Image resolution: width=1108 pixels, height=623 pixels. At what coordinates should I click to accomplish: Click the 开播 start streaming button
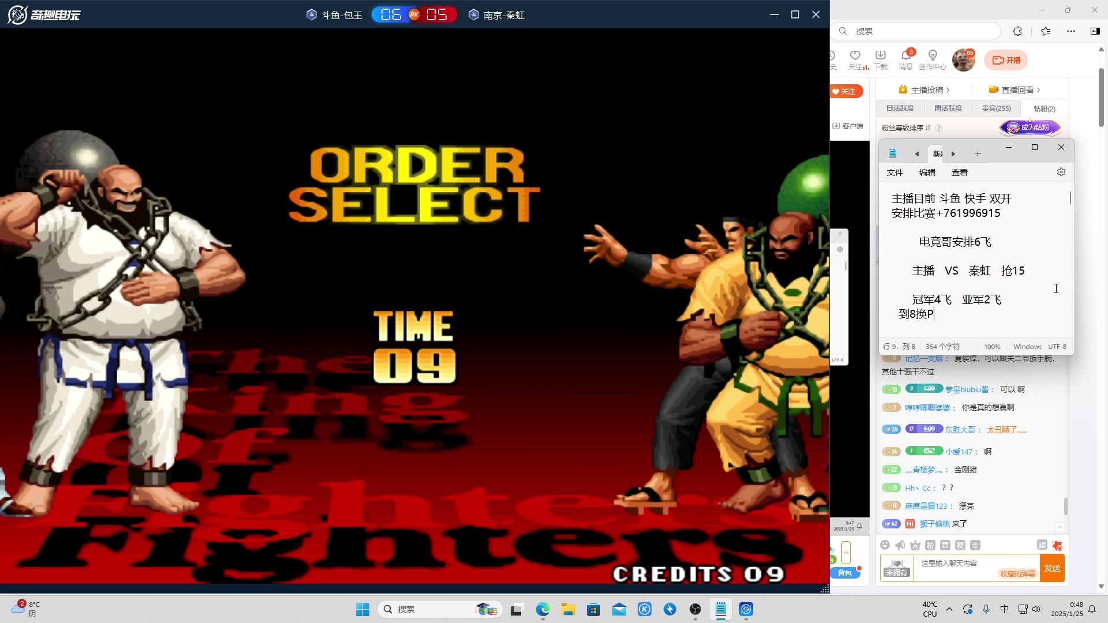(x=1006, y=60)
